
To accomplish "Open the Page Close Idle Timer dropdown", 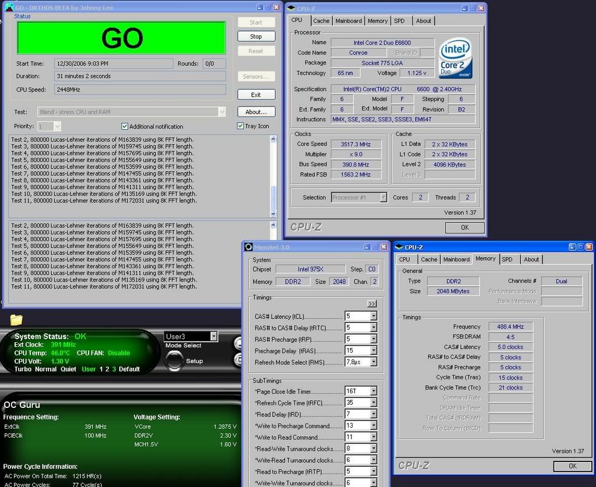I will coord(374,391).
